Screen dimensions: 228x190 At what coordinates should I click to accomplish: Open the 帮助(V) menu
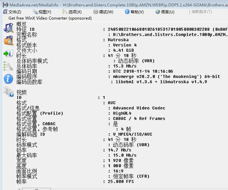135,12
